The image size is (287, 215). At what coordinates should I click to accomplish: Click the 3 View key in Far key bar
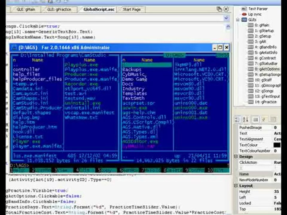[x=63, y=170]
